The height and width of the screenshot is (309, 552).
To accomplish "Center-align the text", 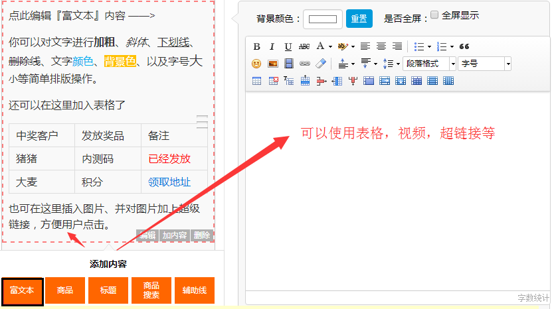I will [x=381, y=46].
